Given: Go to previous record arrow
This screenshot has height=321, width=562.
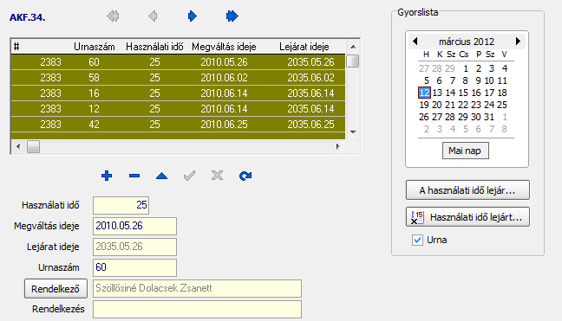Looking at the screenshot, I should click(153, 16).
